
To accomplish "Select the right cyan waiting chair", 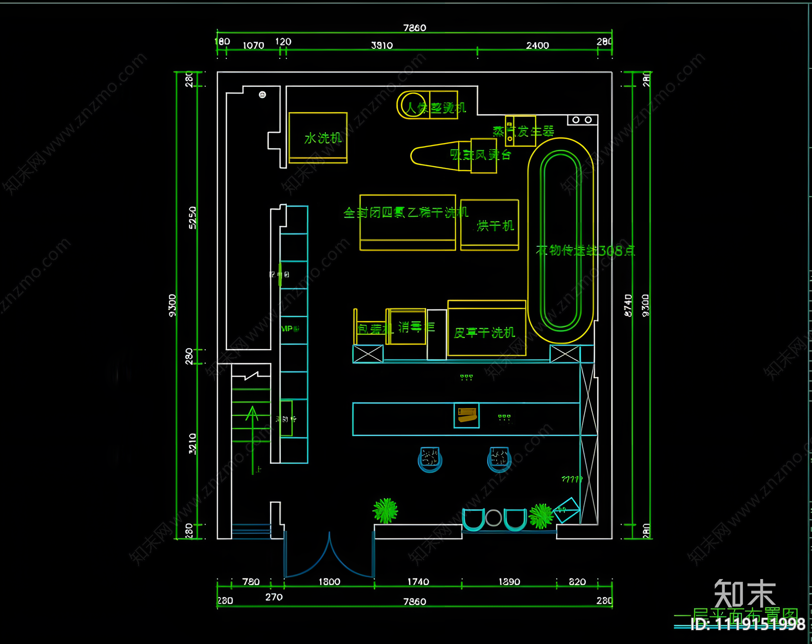I will (515, 520).
